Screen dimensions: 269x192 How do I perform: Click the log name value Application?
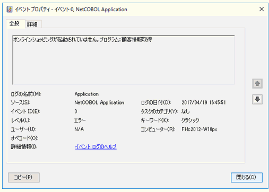pos(86,94)
